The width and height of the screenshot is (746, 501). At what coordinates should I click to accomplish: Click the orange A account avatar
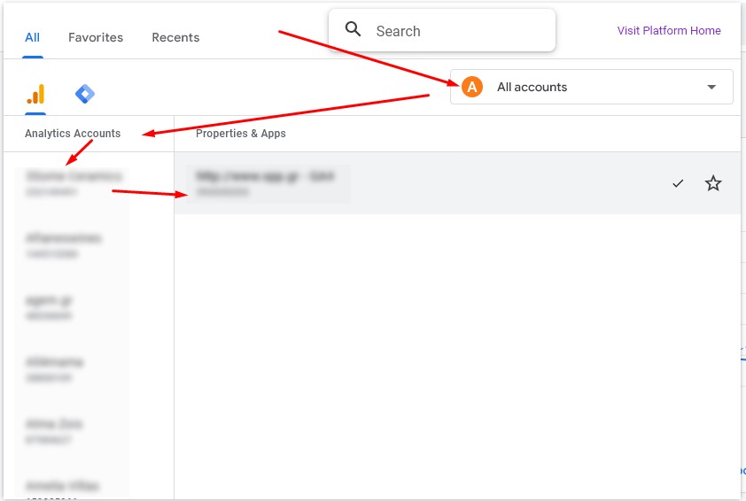click(472, 87)
